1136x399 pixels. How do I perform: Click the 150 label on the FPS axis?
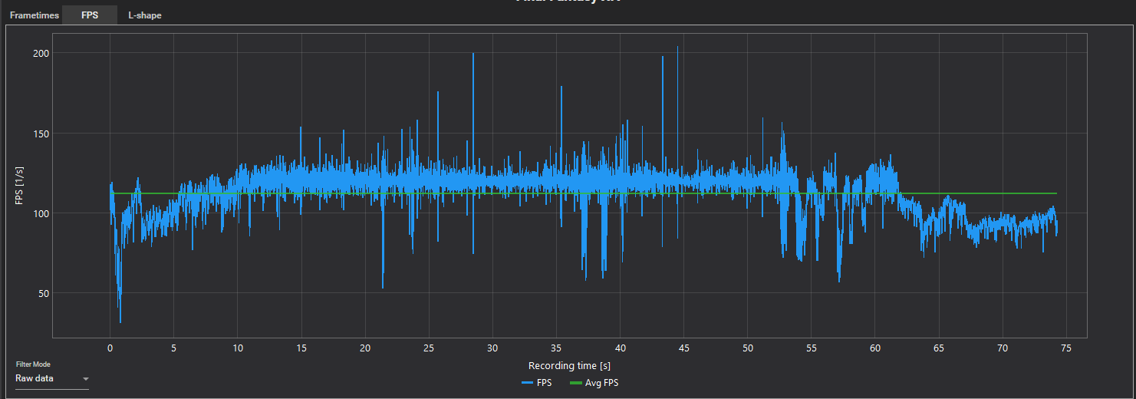[41, 134]
